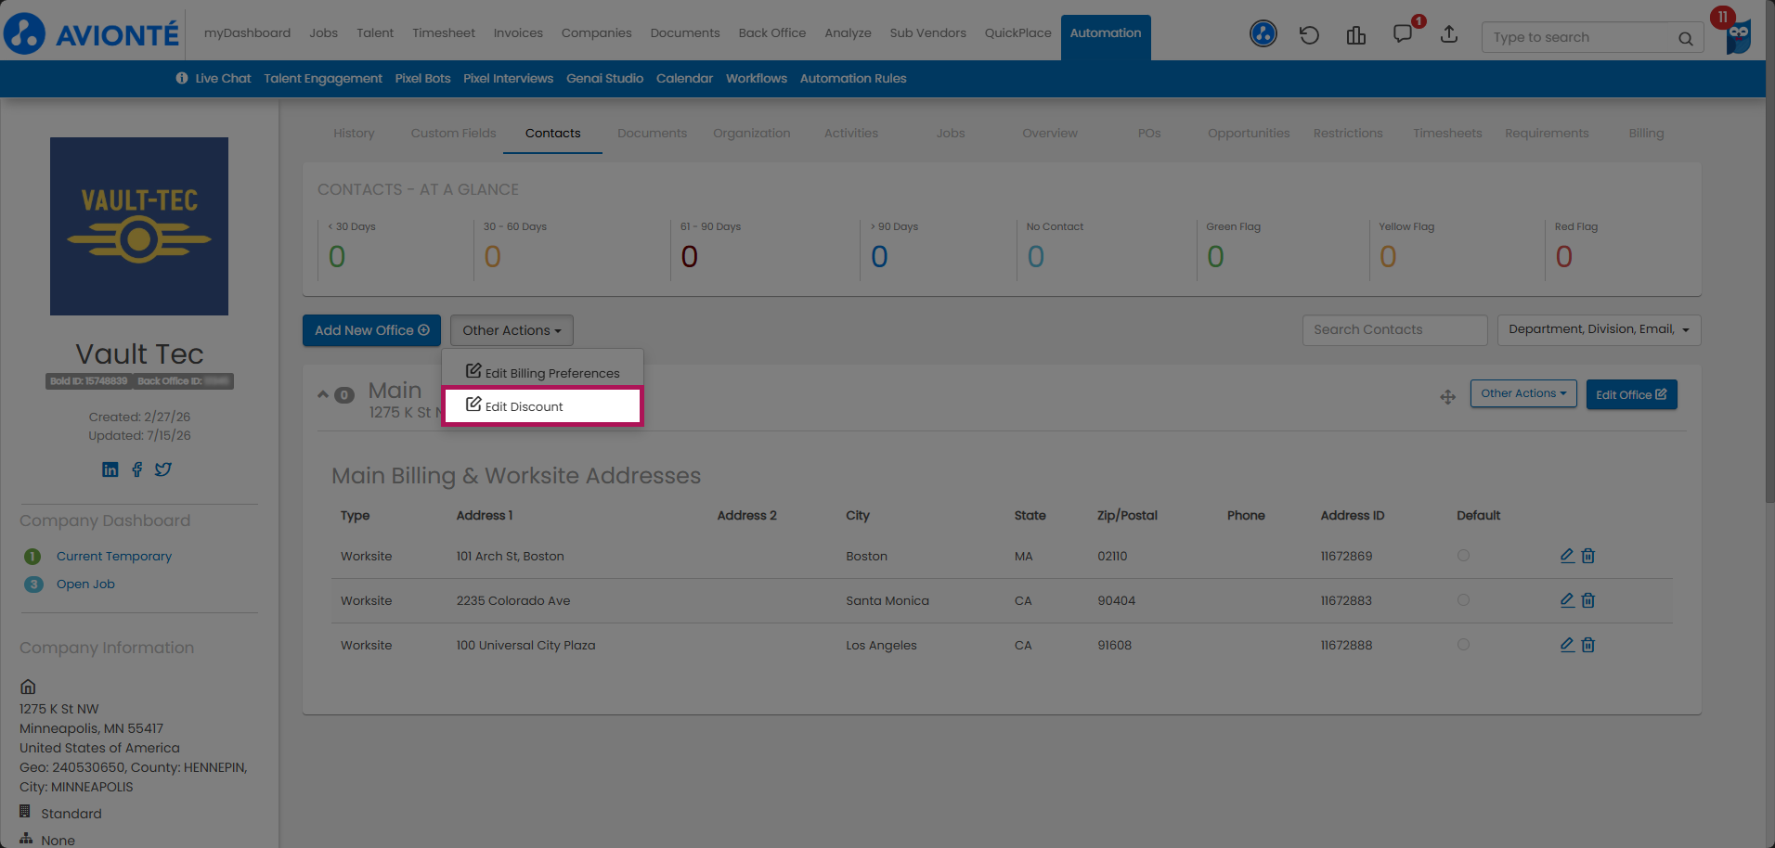Click the upload share icon in header
This screenshot has height=848, width=1775.
1449,34
